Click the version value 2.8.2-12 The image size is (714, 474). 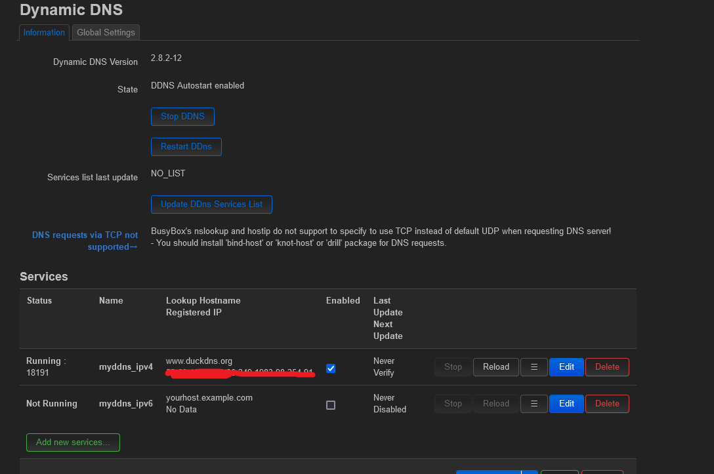pos(166,58)
